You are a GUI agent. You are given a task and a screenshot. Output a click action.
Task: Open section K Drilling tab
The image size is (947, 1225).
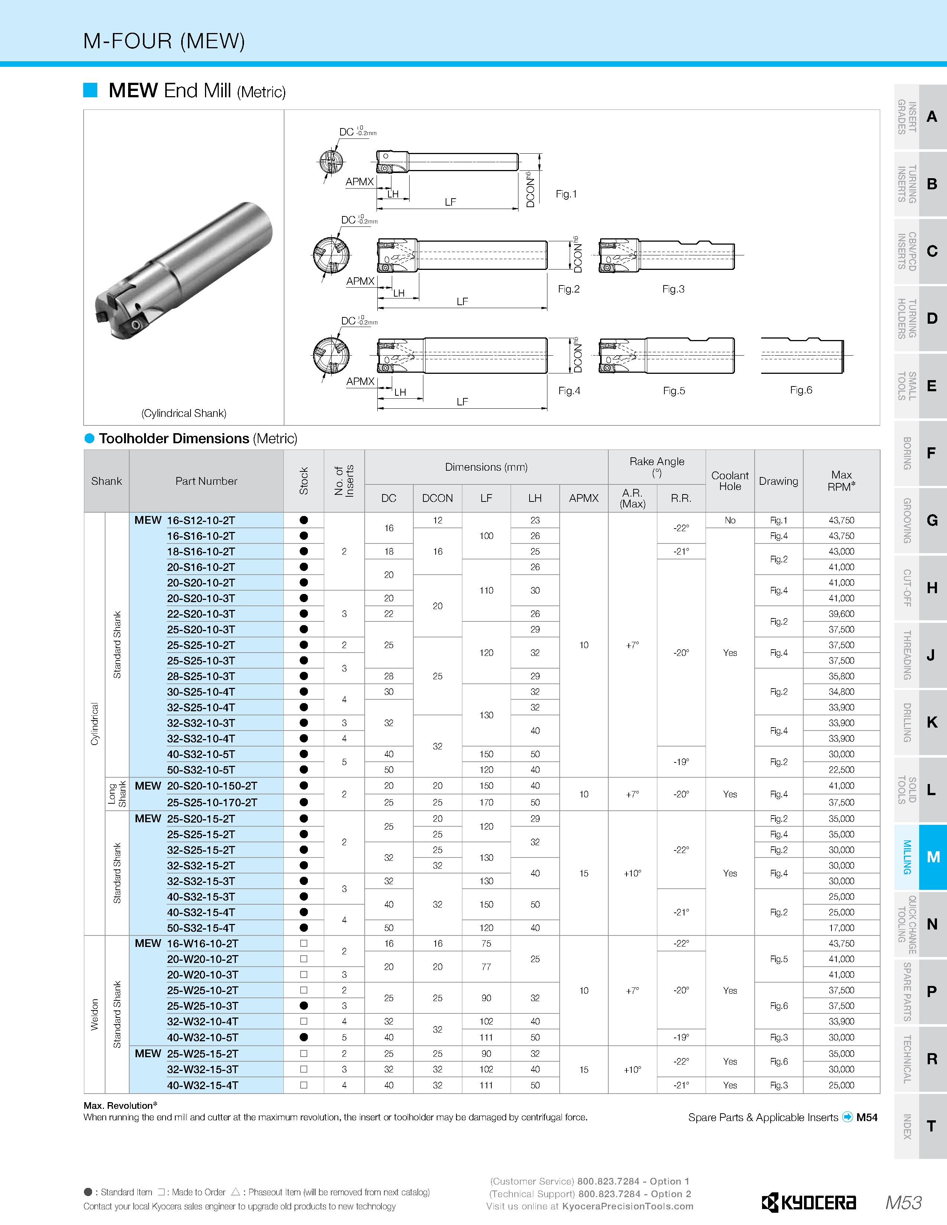coord(920,722)
